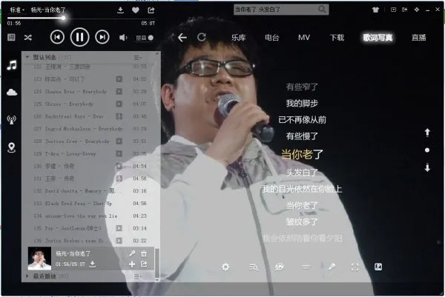Open the 电台 tab
Screen dimensions: 445x297
point(272,38)
